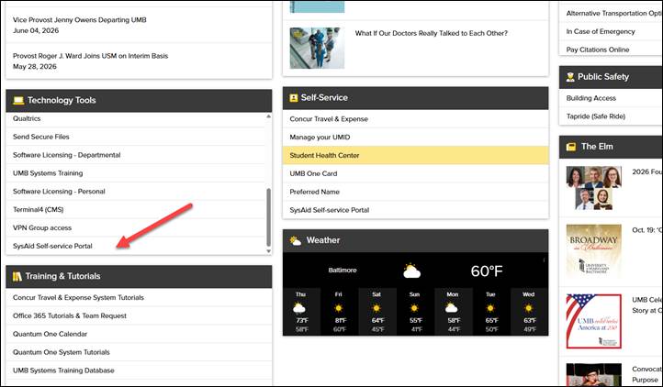Click UMB Celebrates America flag thumbnail

593,321
